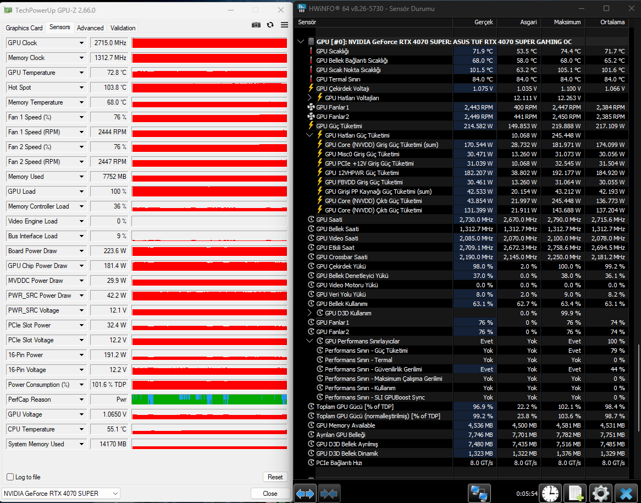Open HWiNFO remote network monitors icon
Image resolution: width=641 pixels, height=503 pixels.
point(479,494)
